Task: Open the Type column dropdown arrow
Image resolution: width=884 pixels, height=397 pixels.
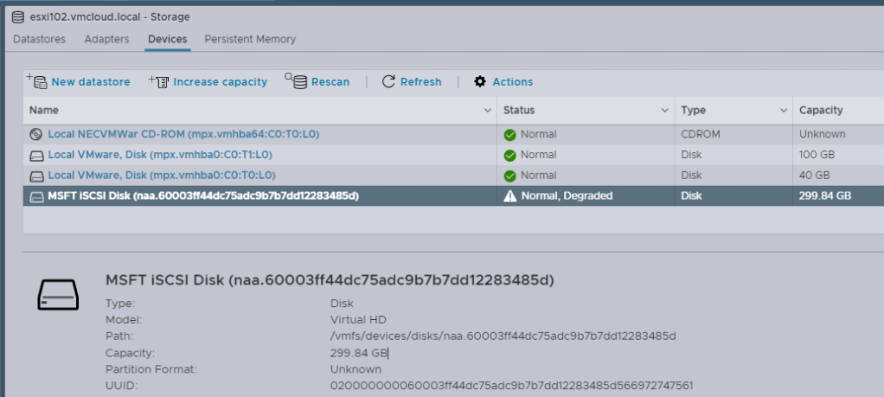Action: pos(784,111)
